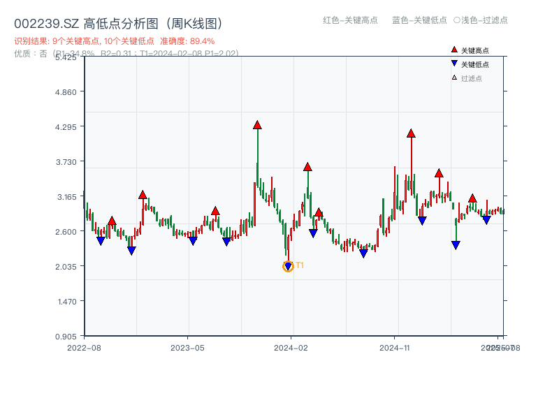Click the 2024-02 x-axis label
The image size is (559, 419).
(x=291, y=348)
